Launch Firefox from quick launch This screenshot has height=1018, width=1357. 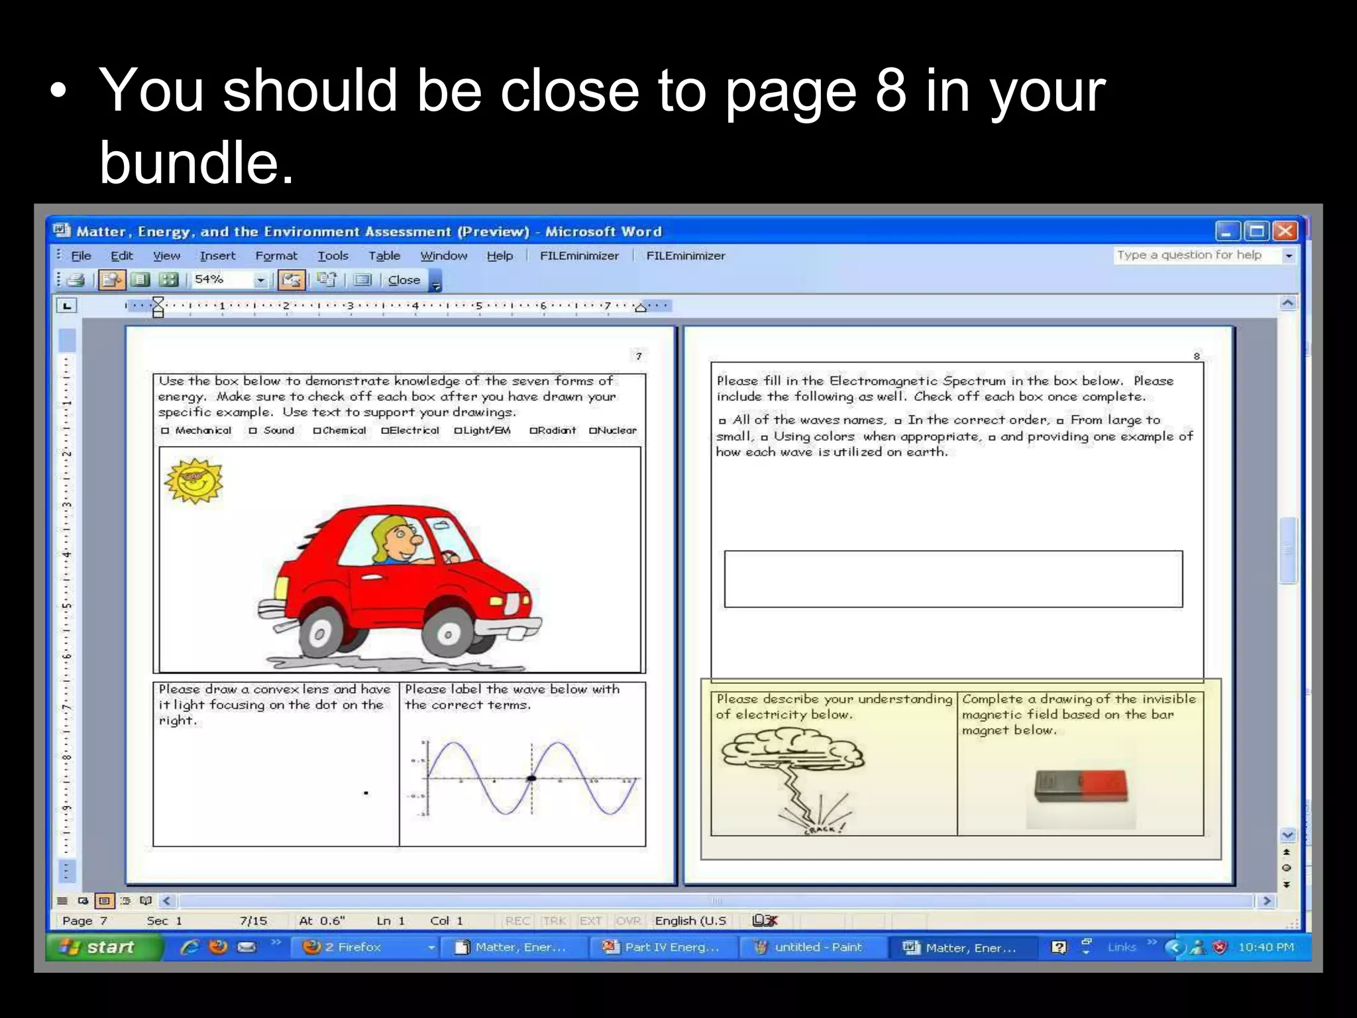218,947
